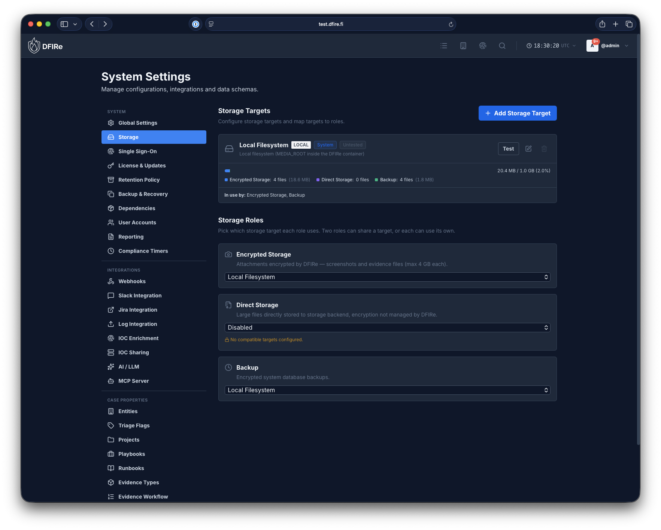Click the page vertical scrollbar

click(x=638, y=240)
